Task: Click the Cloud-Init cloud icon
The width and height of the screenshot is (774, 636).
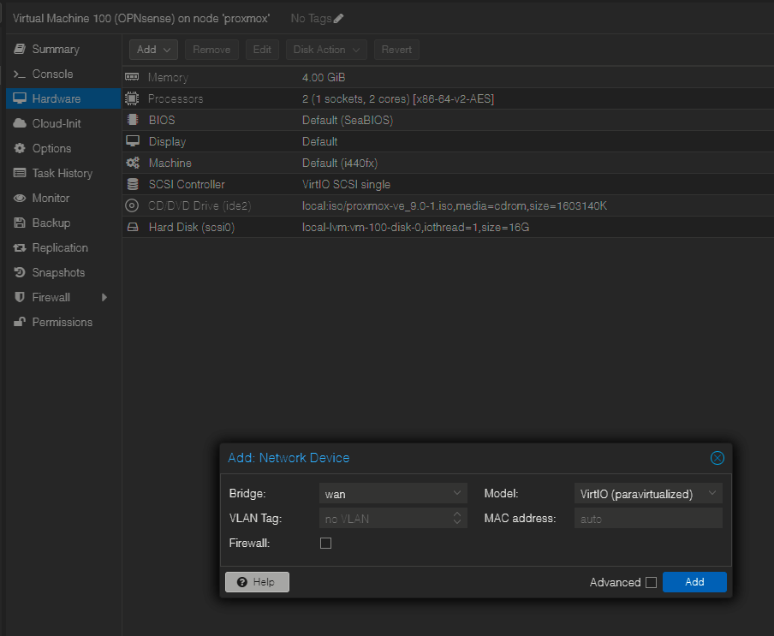Action: (x=20, y=123)
